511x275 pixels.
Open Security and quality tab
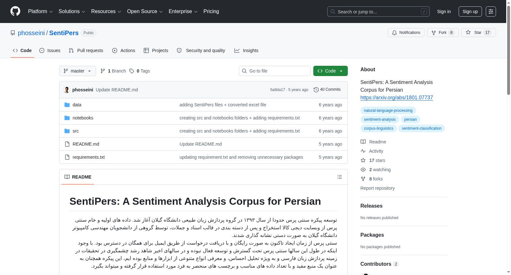(201, 50)
